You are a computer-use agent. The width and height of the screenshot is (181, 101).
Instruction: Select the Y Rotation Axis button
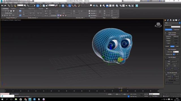click(176, 54)
